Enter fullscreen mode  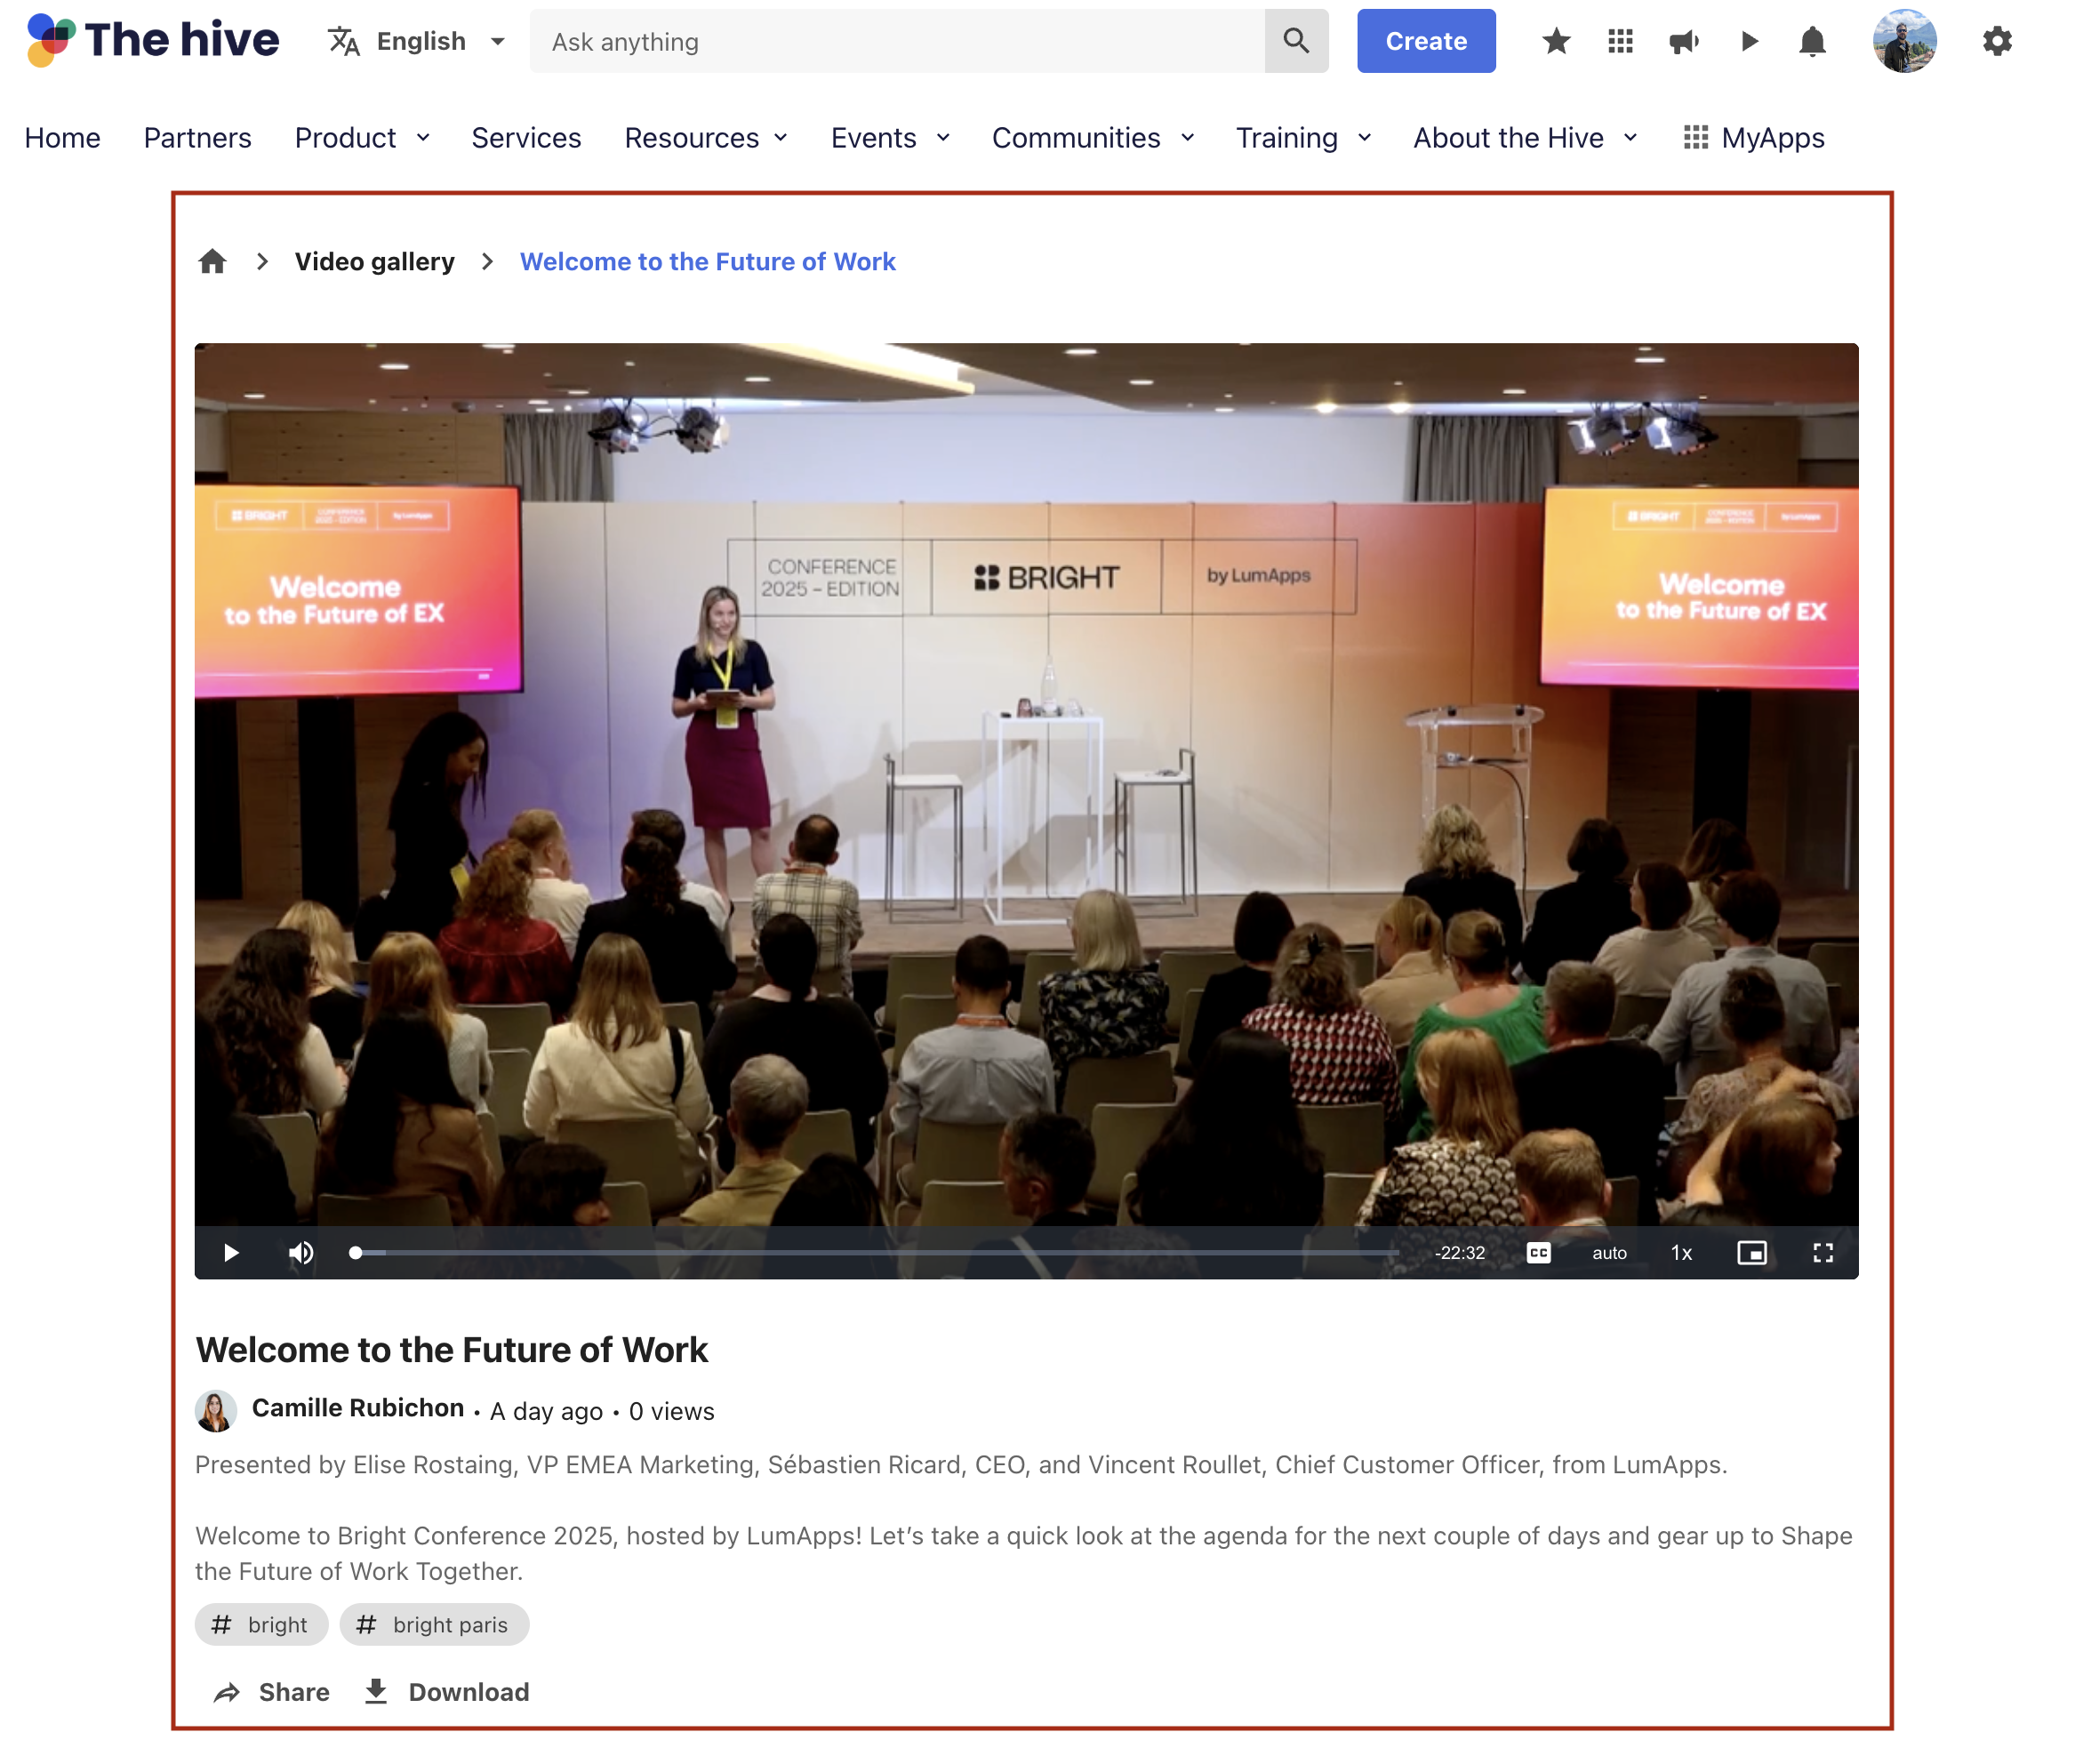click(x=1823, y=1252)
